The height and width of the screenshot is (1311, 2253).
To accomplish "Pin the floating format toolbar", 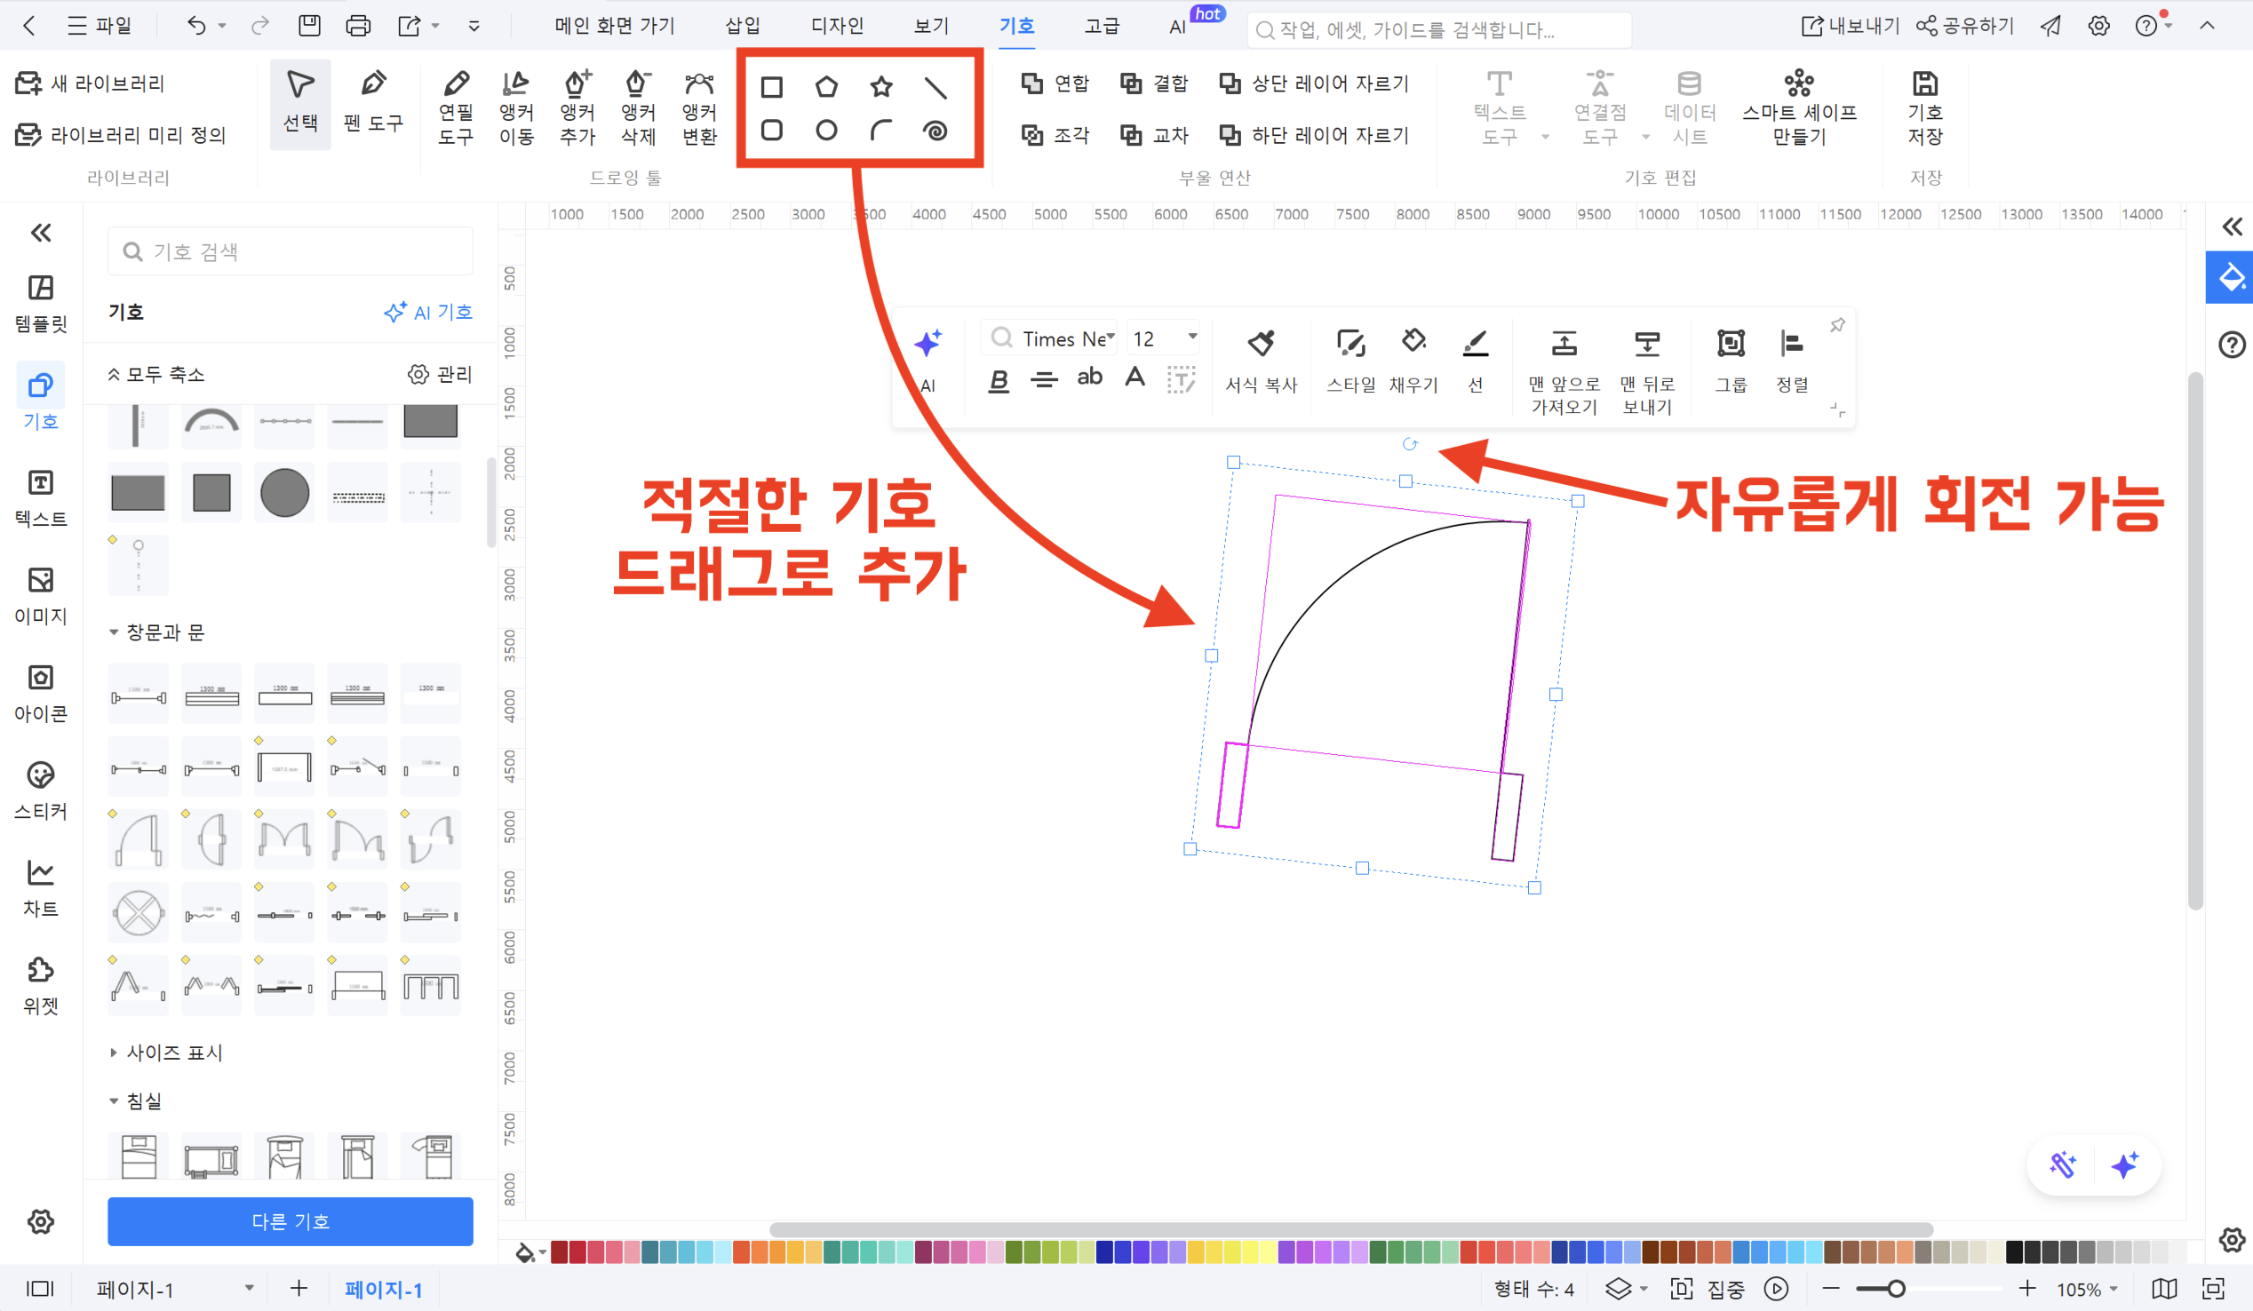I will 1837,325.
